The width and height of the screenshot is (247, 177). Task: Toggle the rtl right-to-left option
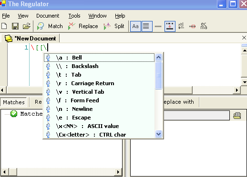[181, 26]
